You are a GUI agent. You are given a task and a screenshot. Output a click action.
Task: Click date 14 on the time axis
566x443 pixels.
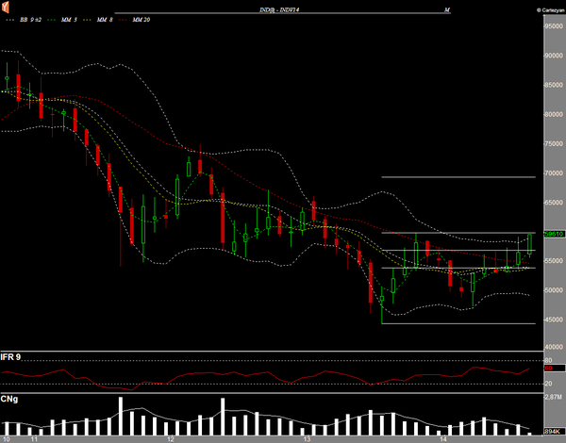[442, 439]
